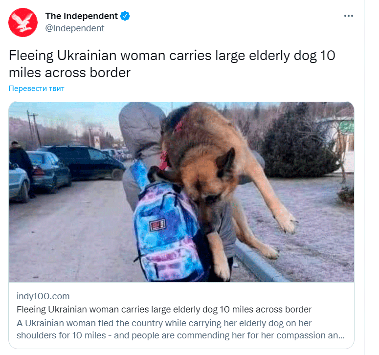The width and height of the screenshot is (379, 355).
Task: Click the blue verified checkmark badge
Action: [x=125, y=16]
